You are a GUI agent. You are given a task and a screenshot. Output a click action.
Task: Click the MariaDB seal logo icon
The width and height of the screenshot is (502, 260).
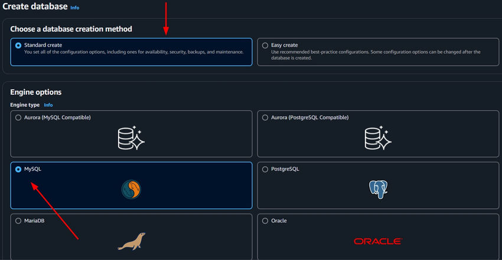131,241
